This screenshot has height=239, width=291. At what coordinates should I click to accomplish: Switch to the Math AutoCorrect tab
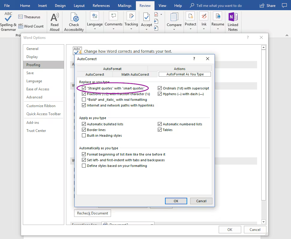click(x=135, y=74)
